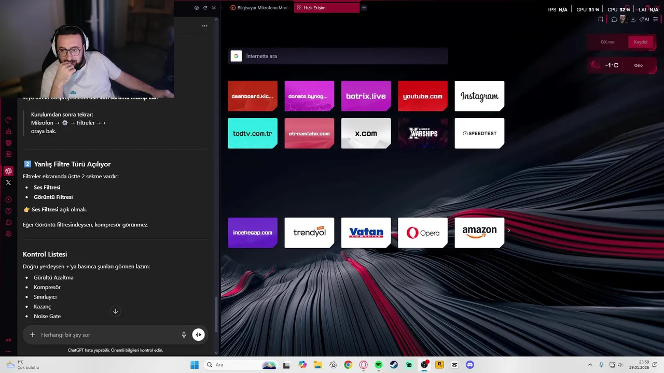Click the plus attach icon in ChatGPT input
Image resolution: width=664 pixels, height=373 pixels.
point(32,335)
